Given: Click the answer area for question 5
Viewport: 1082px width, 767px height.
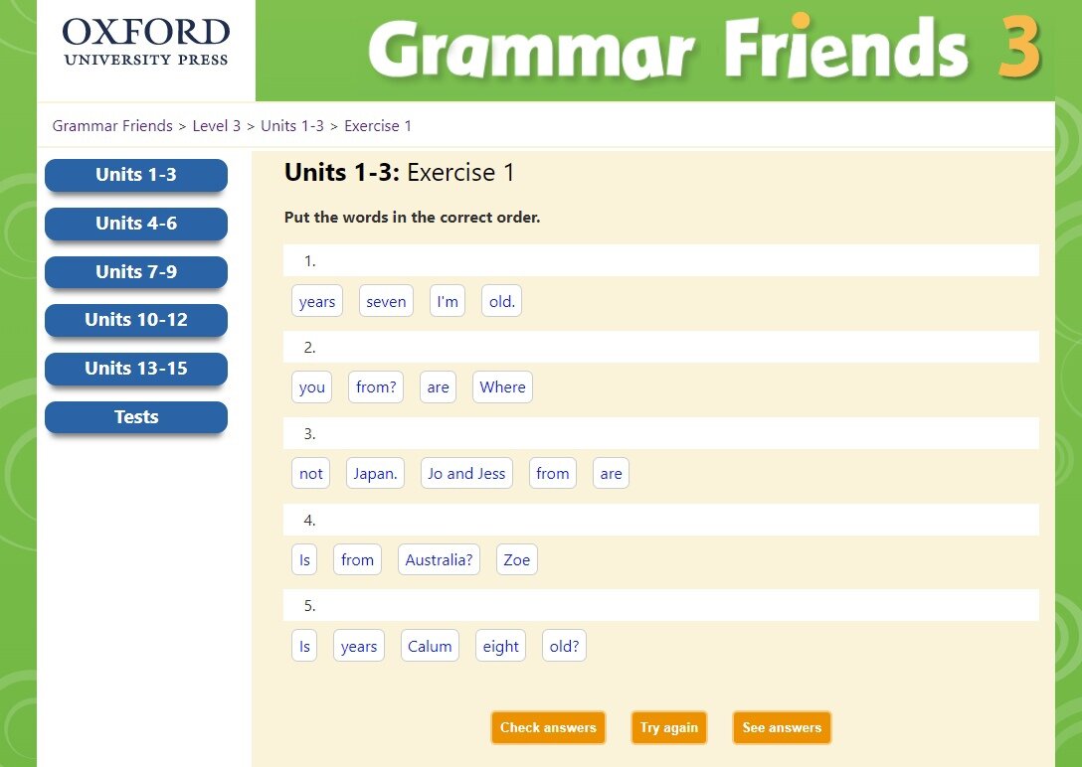Looking at the screenshot, I should (x=661, y=605).
